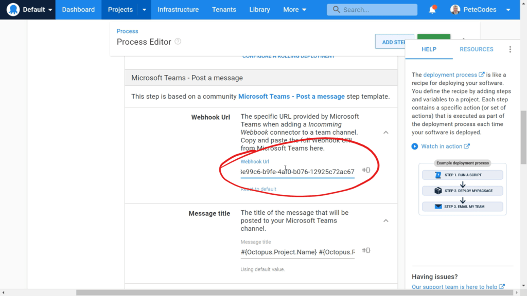Open the PeteCodes account dropdown arrow

pos(508,10)
